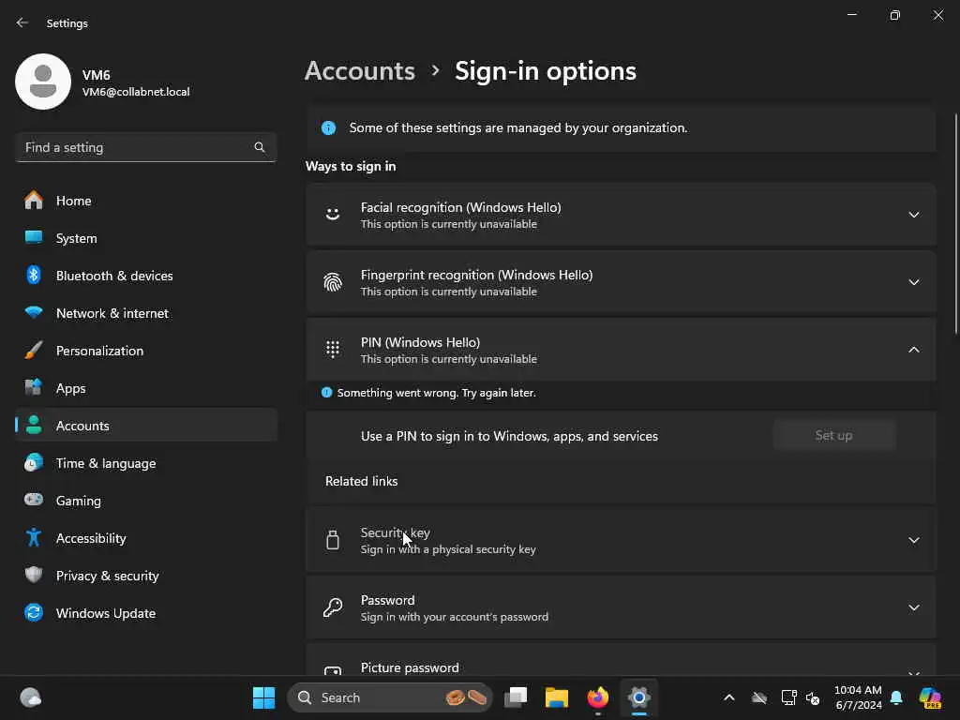Click the VM6@collabnet.local account text
The height and width of the screenshot is (720, 960).
pos(136,92)
